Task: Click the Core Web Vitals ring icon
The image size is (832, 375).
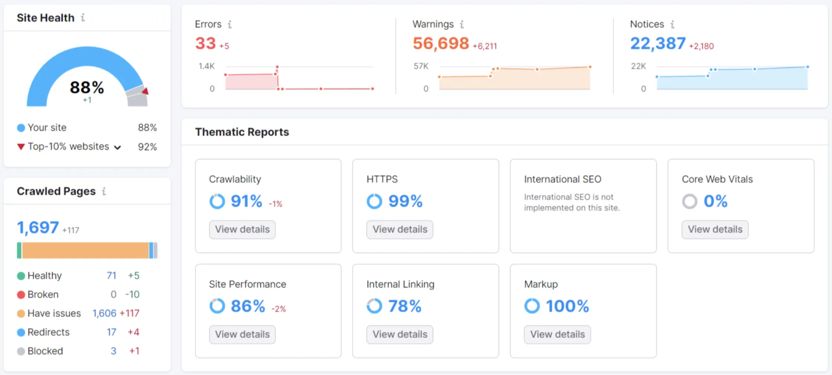Action: (690, 202)
